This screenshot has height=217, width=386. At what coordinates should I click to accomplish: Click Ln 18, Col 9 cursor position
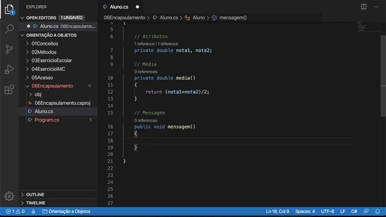[x=277, y=212]
